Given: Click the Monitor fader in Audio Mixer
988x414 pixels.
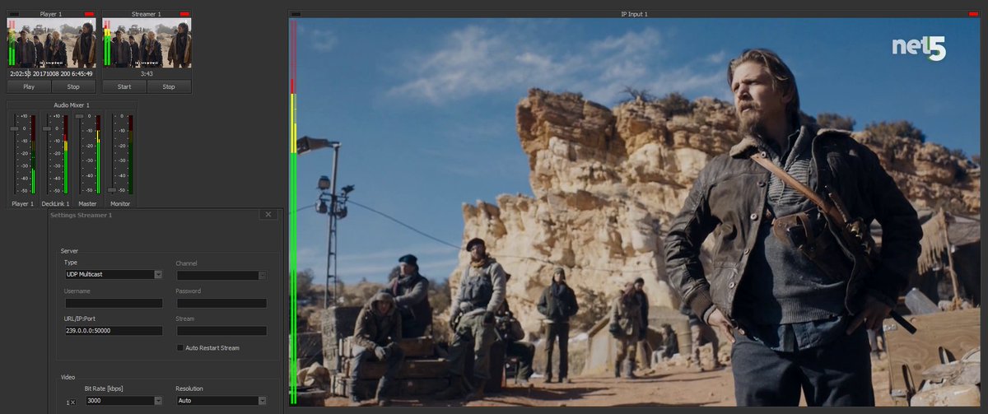Looking at the screenshot, I should coord(112,190).
